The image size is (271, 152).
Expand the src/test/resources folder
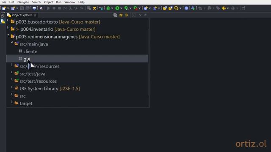11,80
